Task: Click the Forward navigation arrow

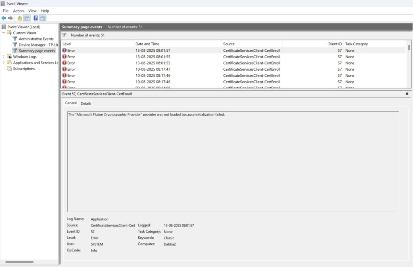Action: click(x=10, y=18)
